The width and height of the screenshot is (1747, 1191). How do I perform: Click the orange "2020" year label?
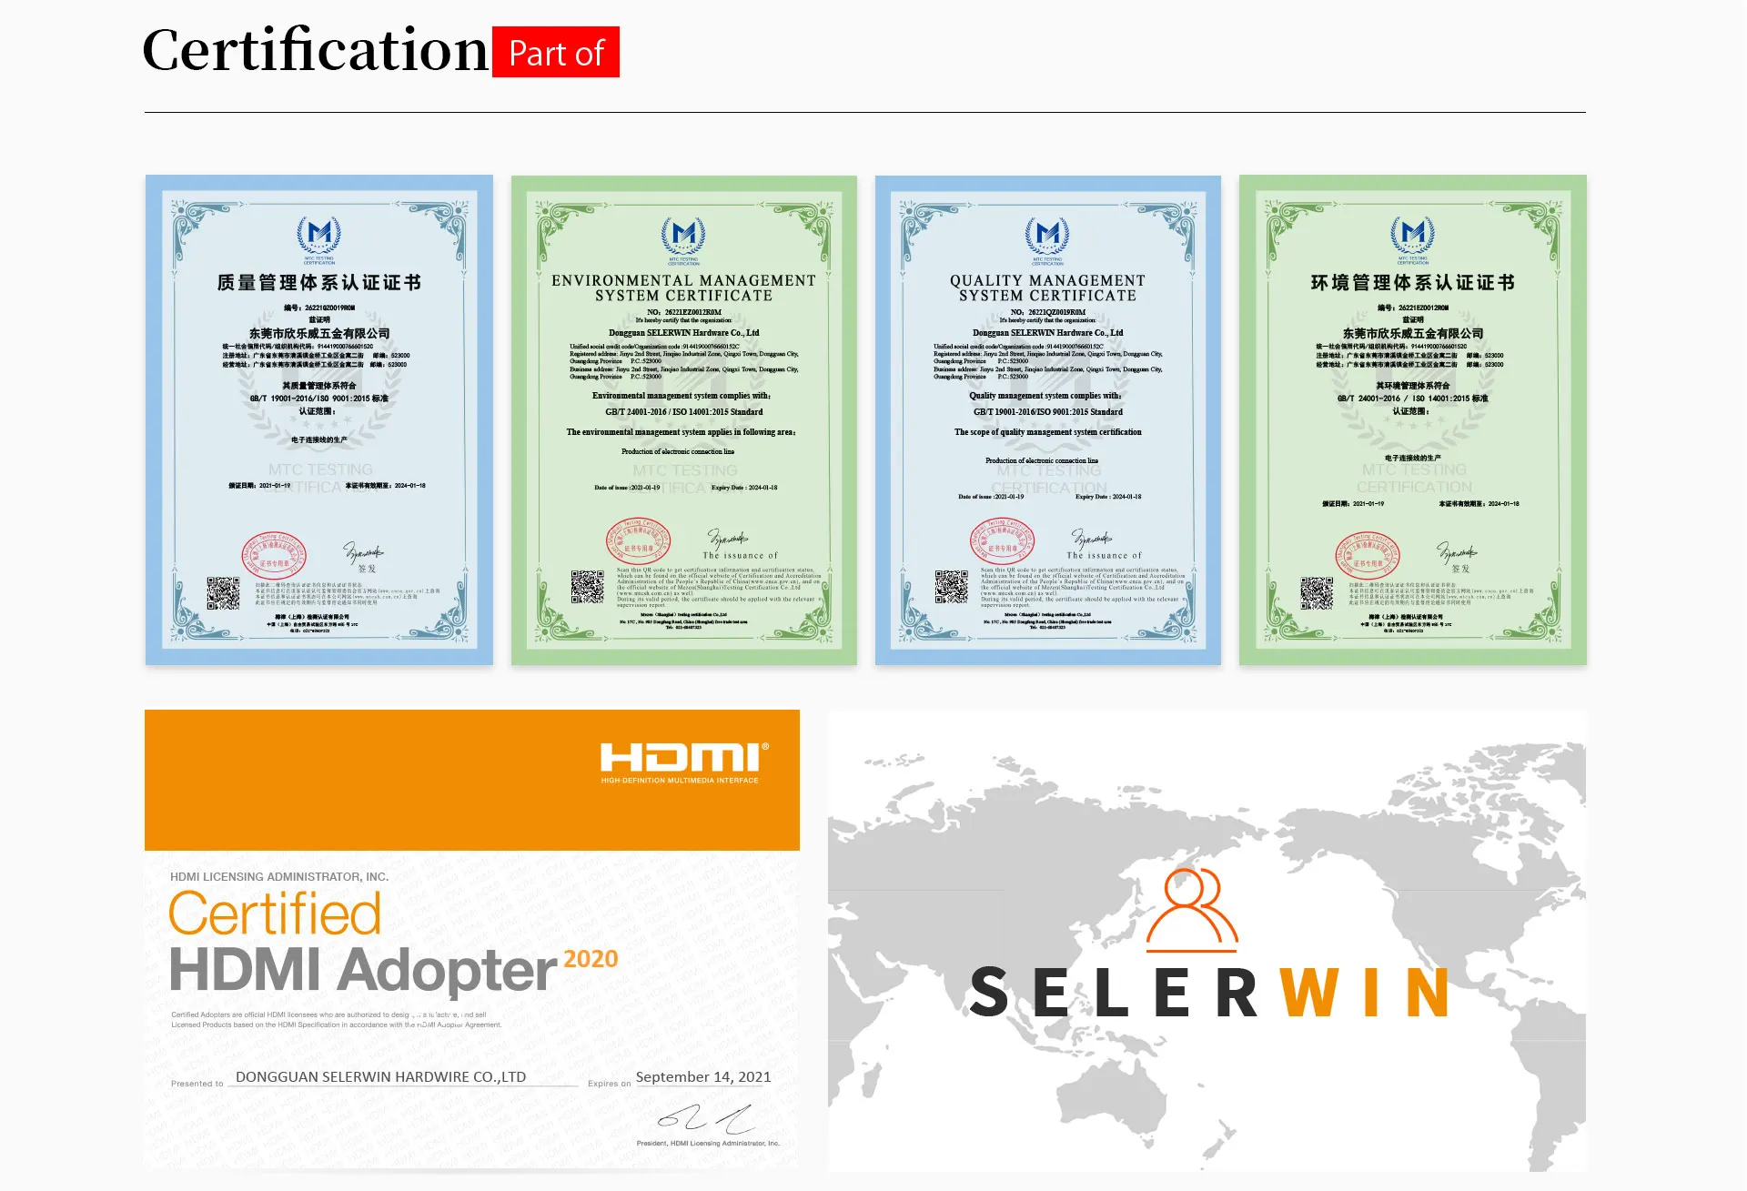[591, 959]
